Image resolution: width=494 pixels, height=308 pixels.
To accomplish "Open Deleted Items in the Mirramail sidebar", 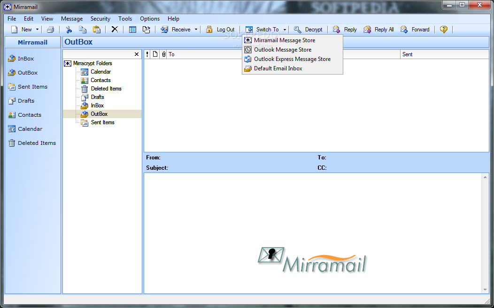I will pyautogui.click(x=32, y=143).
